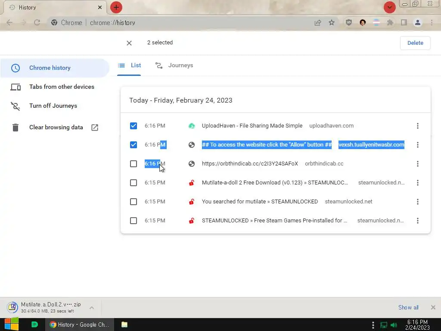Click the red lock favicon of Mutilate-a-doll entry
Screen dimensions: 441x331
pos(192,183)
